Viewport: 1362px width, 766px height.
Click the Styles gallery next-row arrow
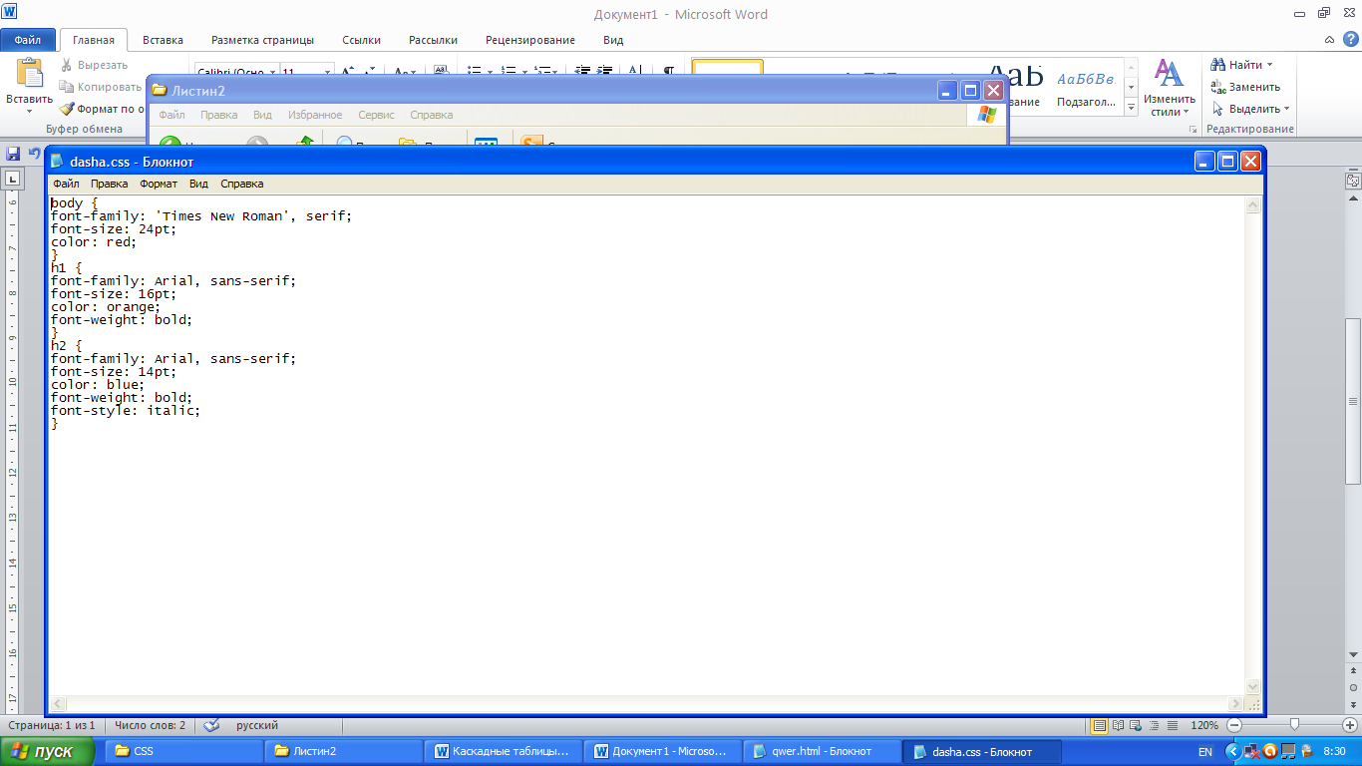[x=1132, y=87]
